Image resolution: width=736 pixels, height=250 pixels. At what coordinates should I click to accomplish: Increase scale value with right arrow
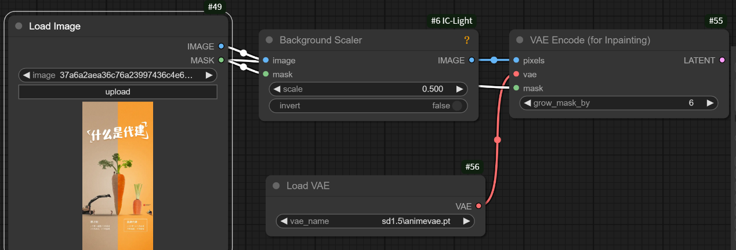pos(459,89)
